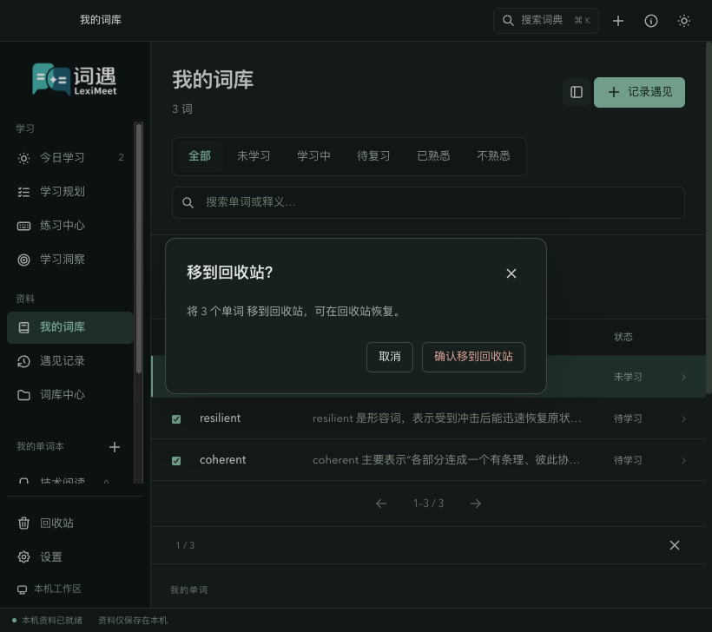Toggle the side panel layout icon

pyautogui.click(x=577, y=92)
